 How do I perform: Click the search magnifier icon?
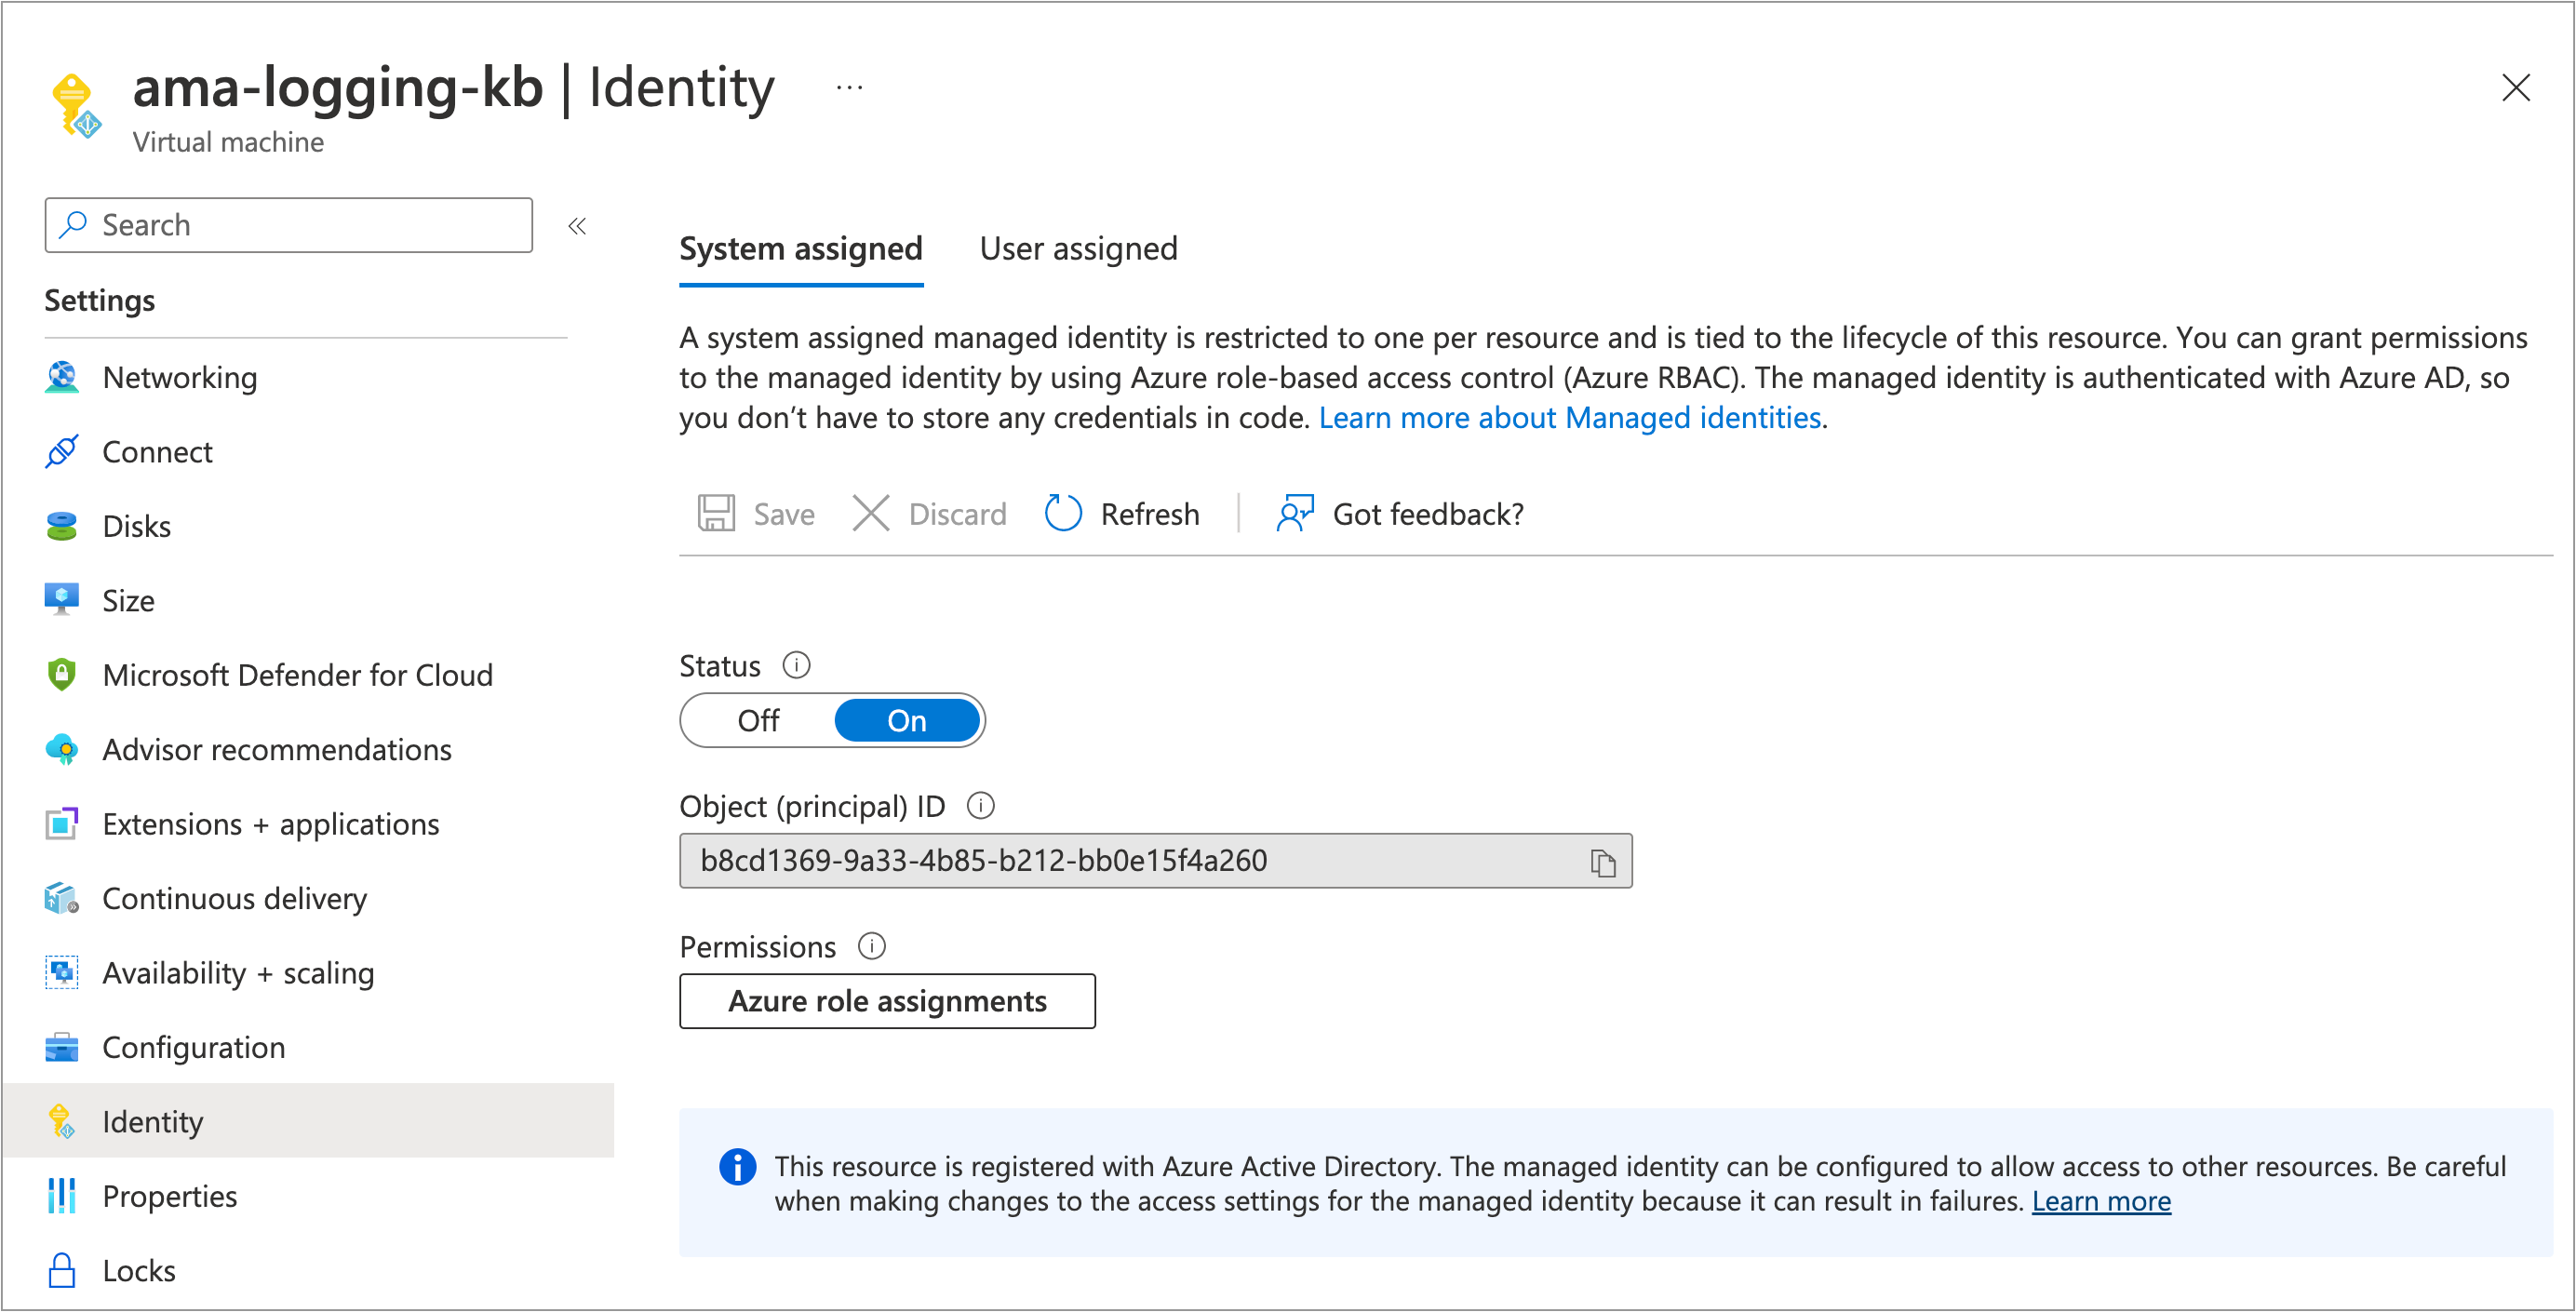(x=73, y=225)
